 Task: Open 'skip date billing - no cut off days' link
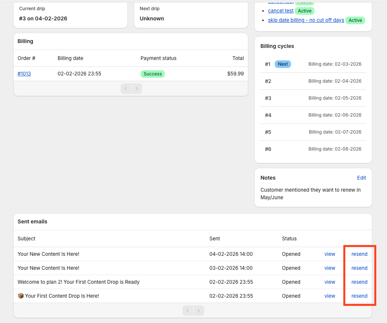click(306, 20)
